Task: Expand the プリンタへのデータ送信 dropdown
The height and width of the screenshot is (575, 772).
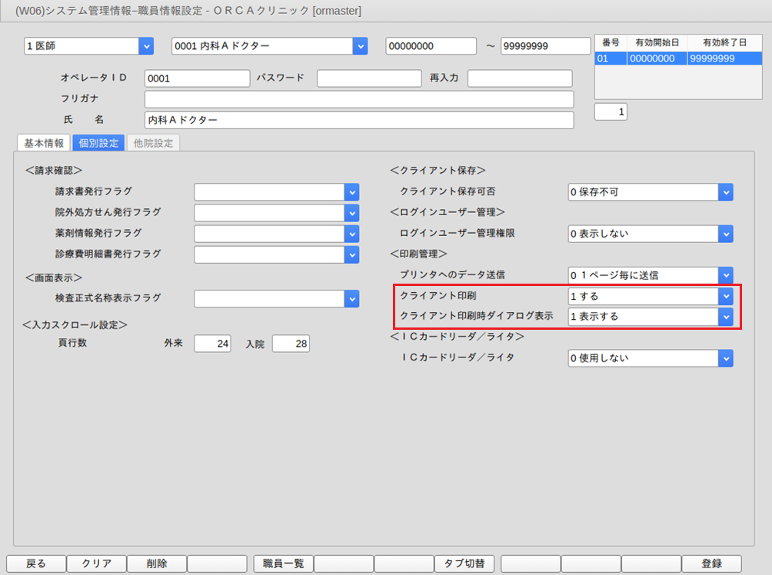Action: point(725,275)
